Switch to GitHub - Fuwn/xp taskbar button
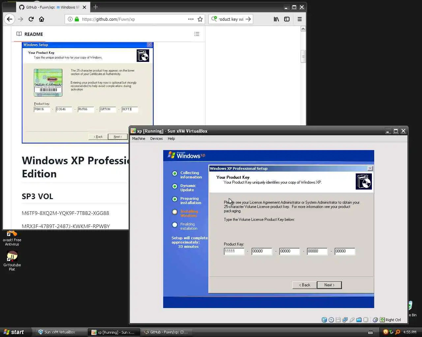 [x=167, y=332]
